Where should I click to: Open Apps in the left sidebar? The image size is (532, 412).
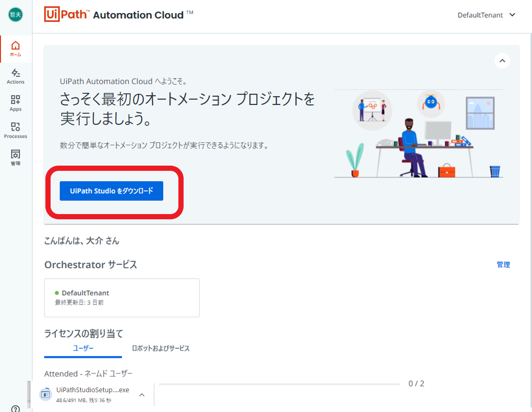point(16,103)
